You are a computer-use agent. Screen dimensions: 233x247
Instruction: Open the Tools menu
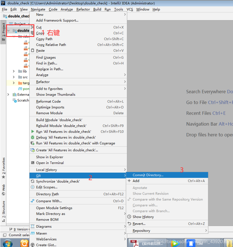click(119, 10)
